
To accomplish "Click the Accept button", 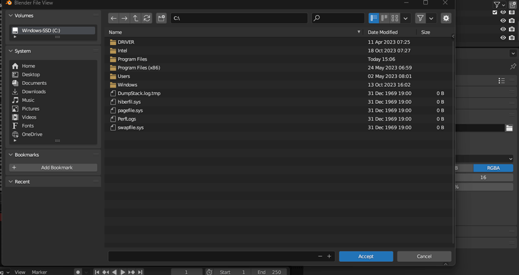I will 366,256.
